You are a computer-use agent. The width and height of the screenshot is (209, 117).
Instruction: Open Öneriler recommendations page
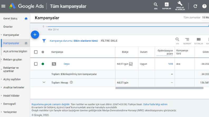tap(8, 27)
